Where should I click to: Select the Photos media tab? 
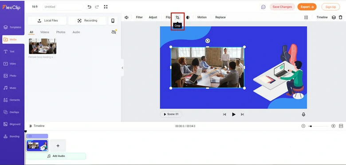click(61, 32)
